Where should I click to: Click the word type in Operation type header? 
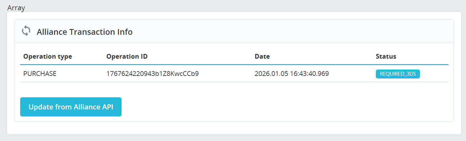pos(65,56)
